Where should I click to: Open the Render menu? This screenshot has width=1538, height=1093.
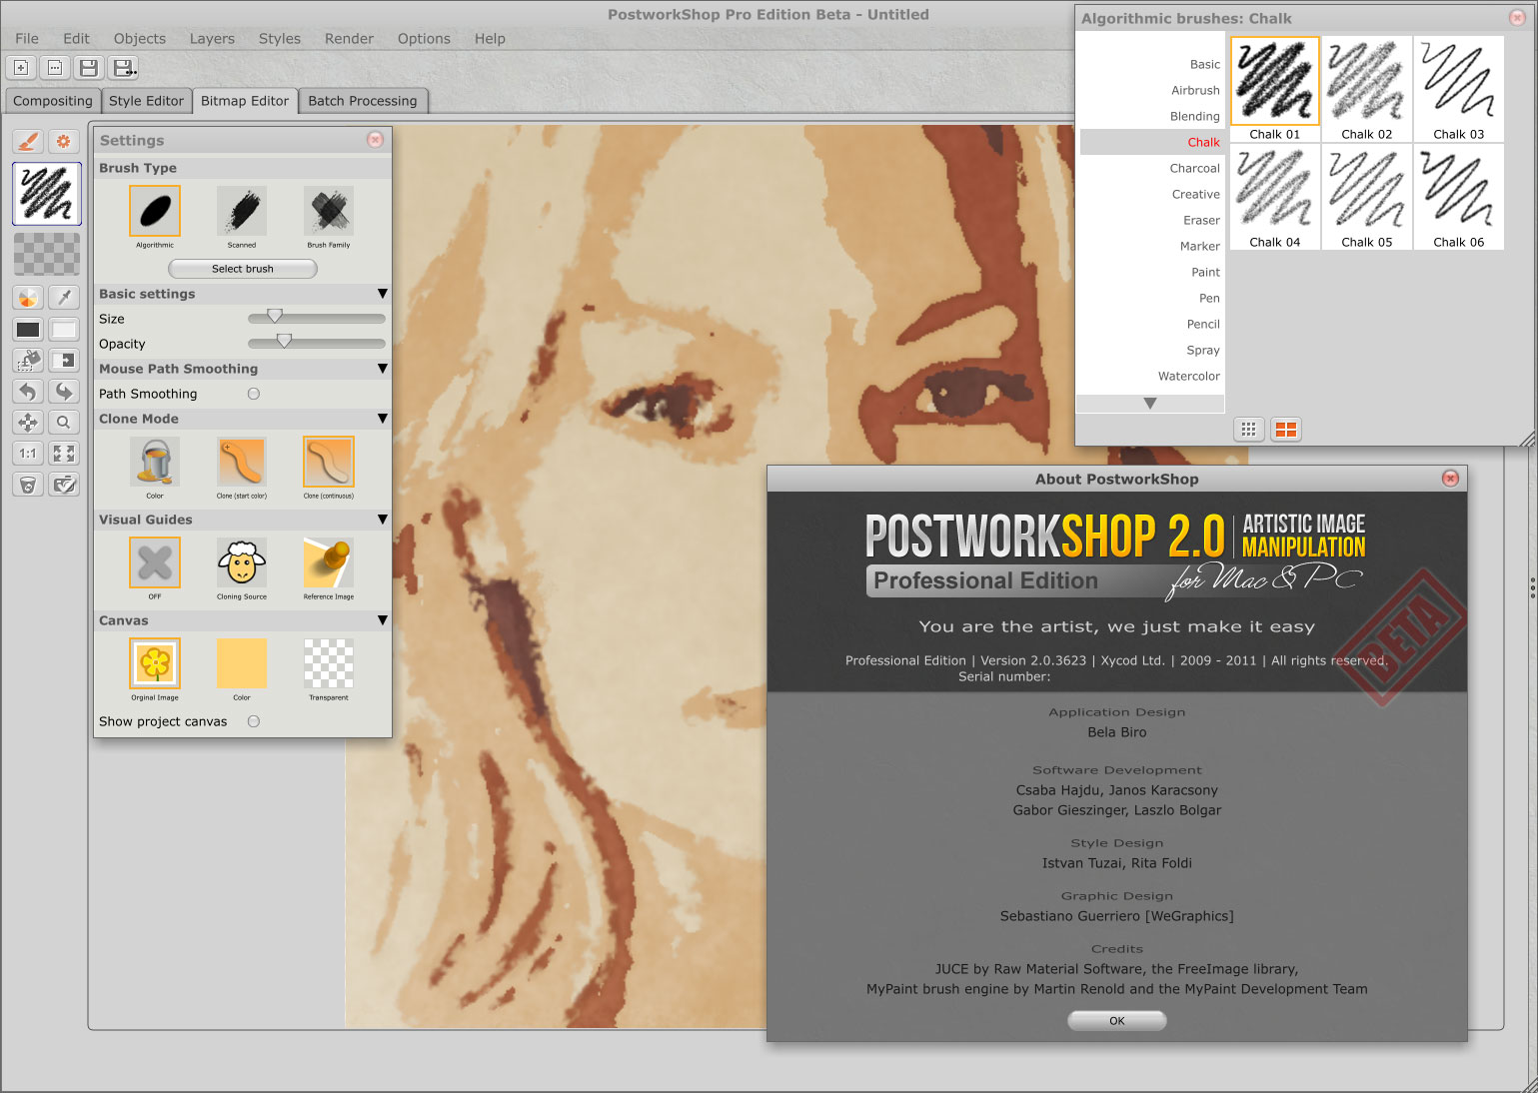[x=349, y=39]
